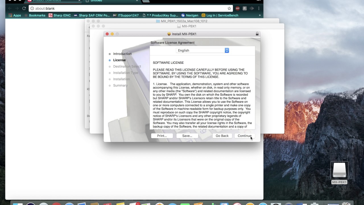Open the Bookmarks folder in bookmarks bar
The image size is (364, 205).
click(x=35, y=15)
